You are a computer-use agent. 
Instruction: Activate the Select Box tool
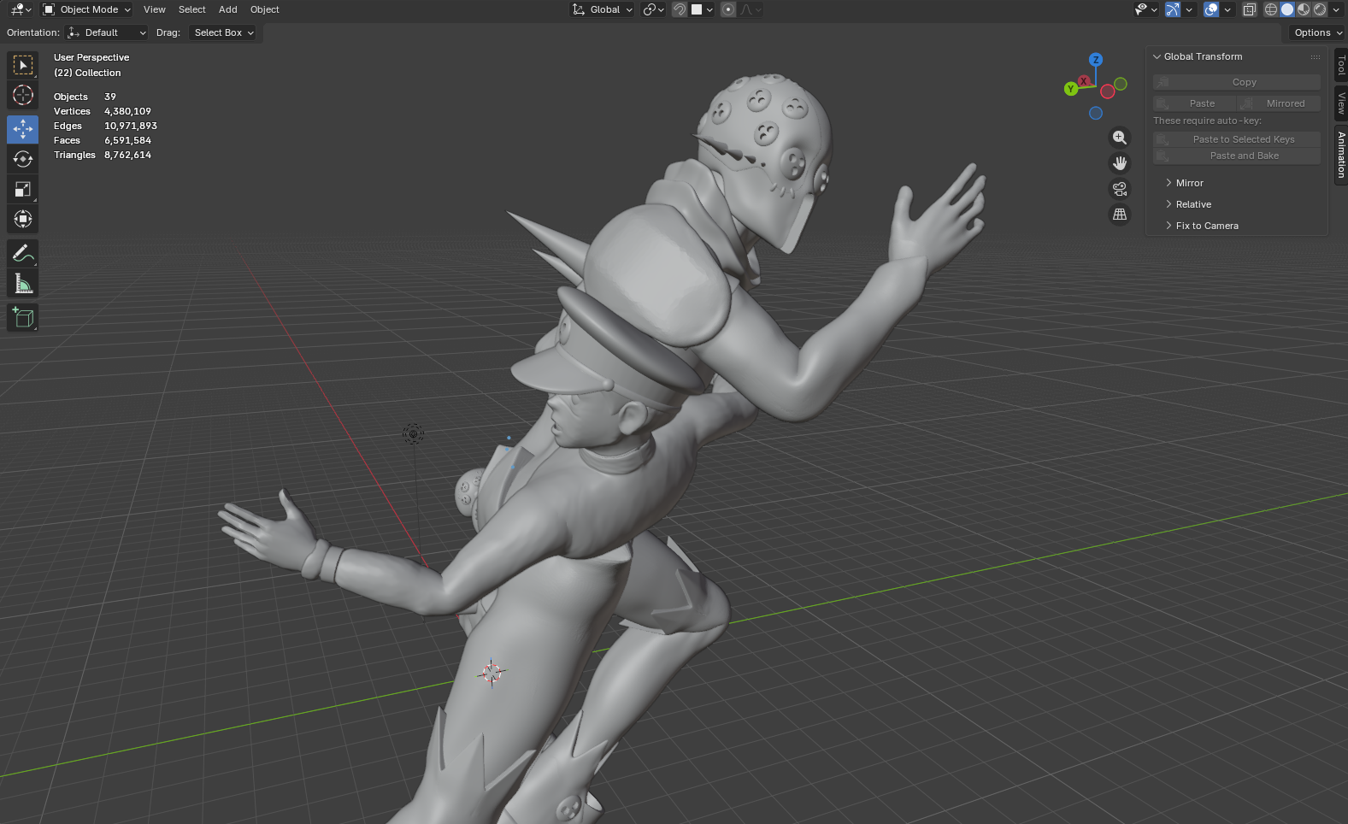click(x=23, y=65)
